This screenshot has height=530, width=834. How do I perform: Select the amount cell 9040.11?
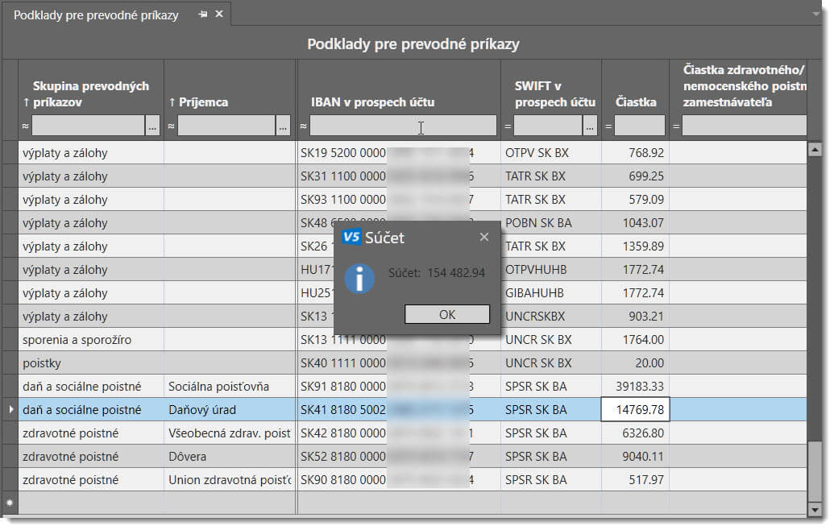click(x=635, y=457)
